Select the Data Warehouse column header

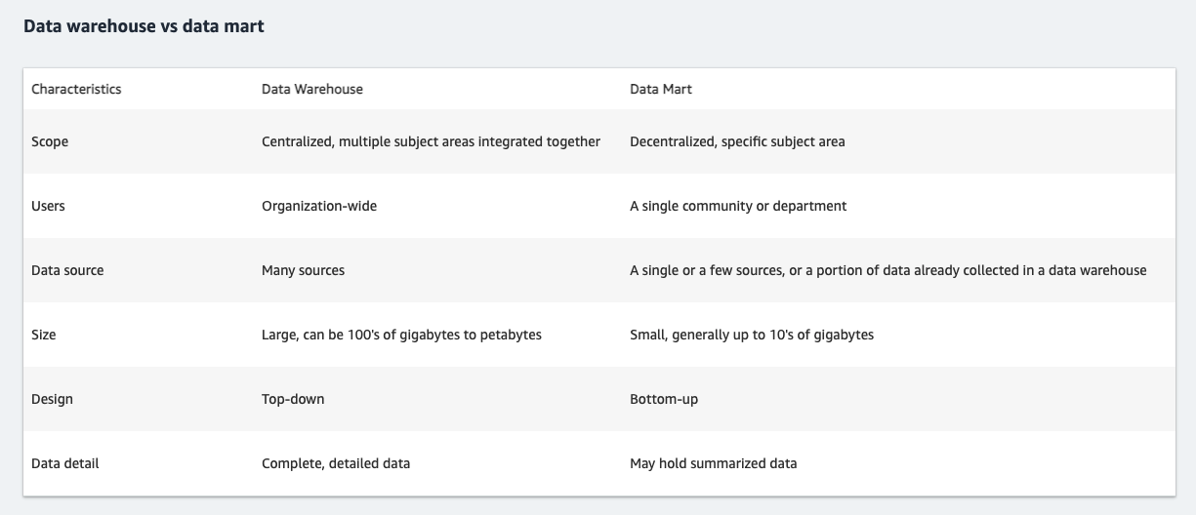311,89
